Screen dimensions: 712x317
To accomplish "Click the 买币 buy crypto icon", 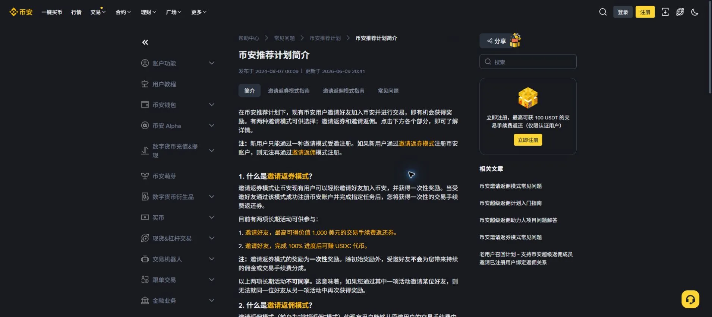I will click(x=145, y=217).
